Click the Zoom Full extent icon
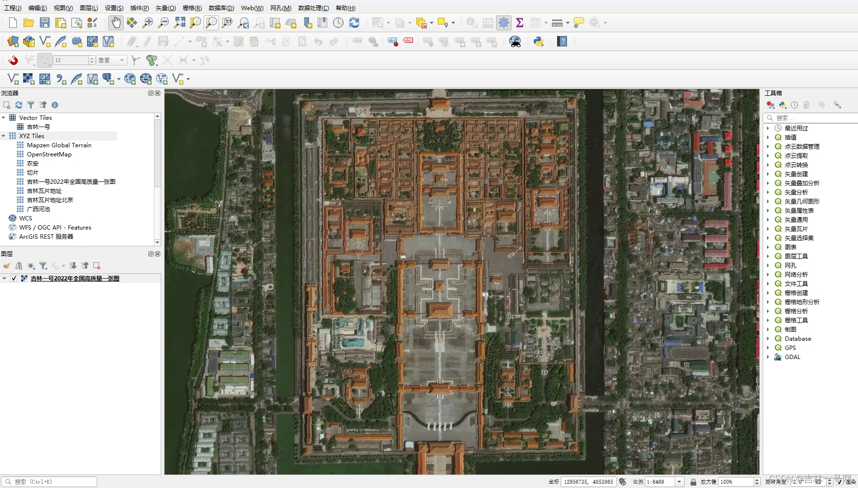Viewport: 858px width, 488px height. coord(179,23)
